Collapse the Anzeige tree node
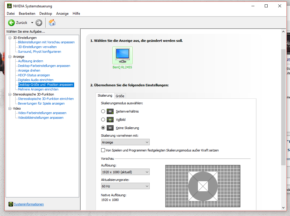Viewport: 290px width, 216px height. [10, 57]
